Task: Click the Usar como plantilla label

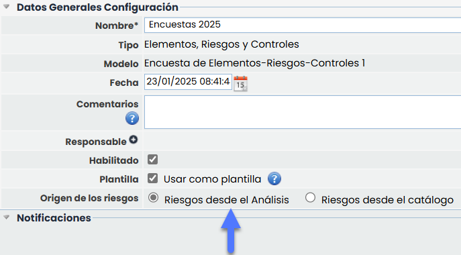Action: click(x=212, y=179)
